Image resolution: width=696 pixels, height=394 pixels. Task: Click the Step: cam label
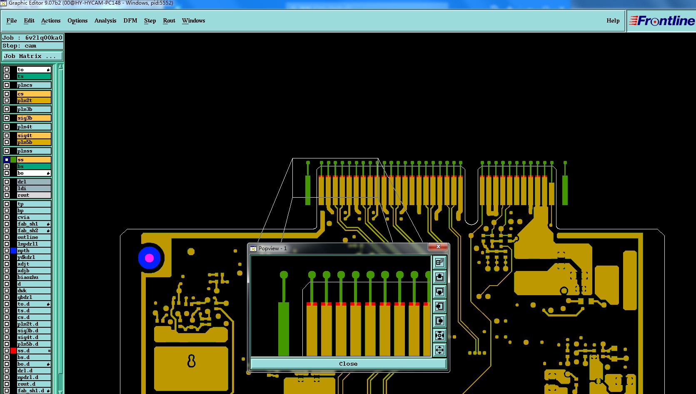pyautogui.click(x=32, y=46)
